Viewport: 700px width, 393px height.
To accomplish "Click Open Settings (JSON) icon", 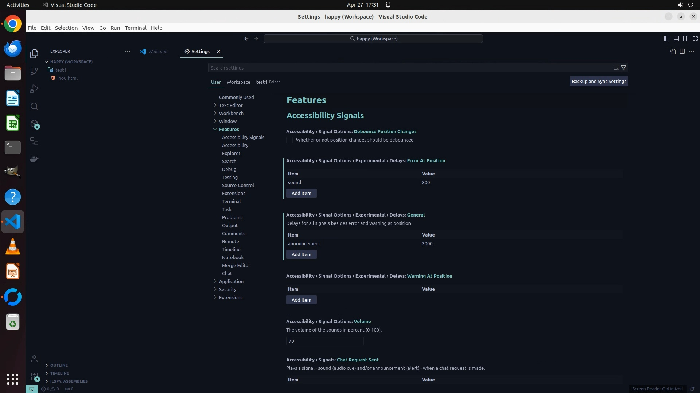I will pos(673,52).
